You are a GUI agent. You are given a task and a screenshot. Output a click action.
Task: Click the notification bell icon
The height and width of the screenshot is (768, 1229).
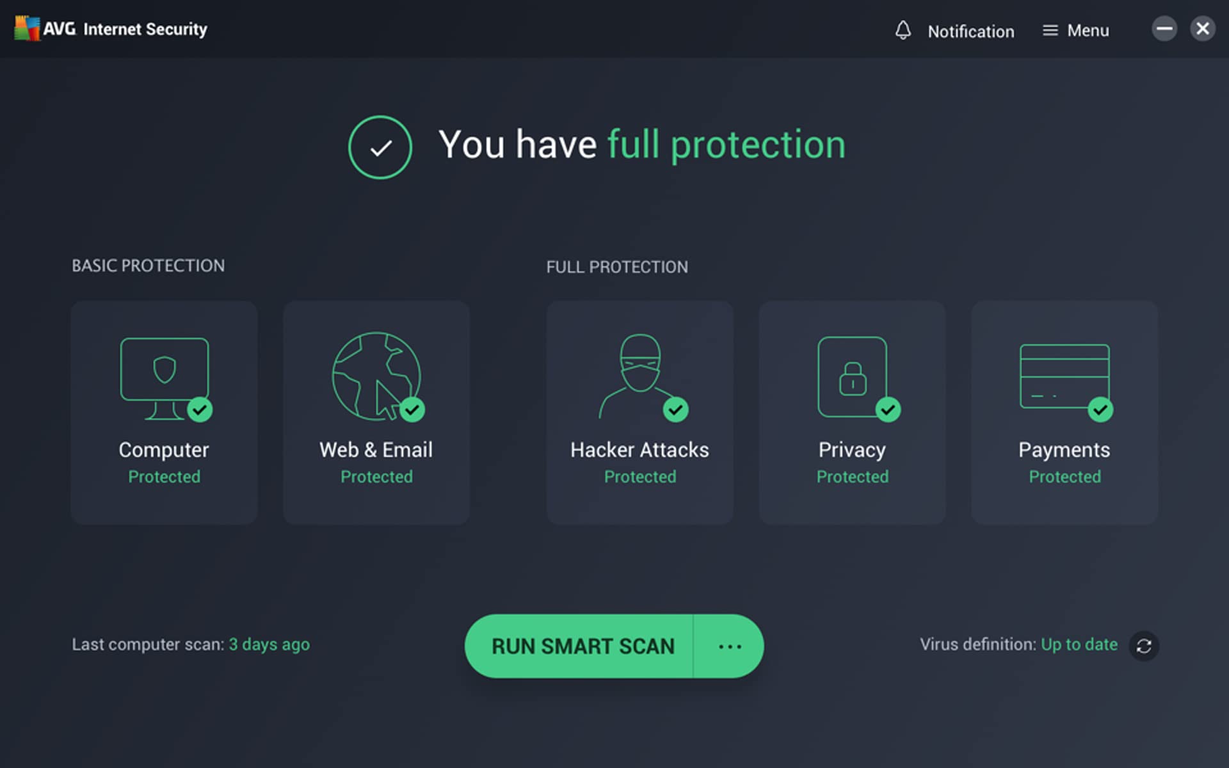click(x=903, y=30)
